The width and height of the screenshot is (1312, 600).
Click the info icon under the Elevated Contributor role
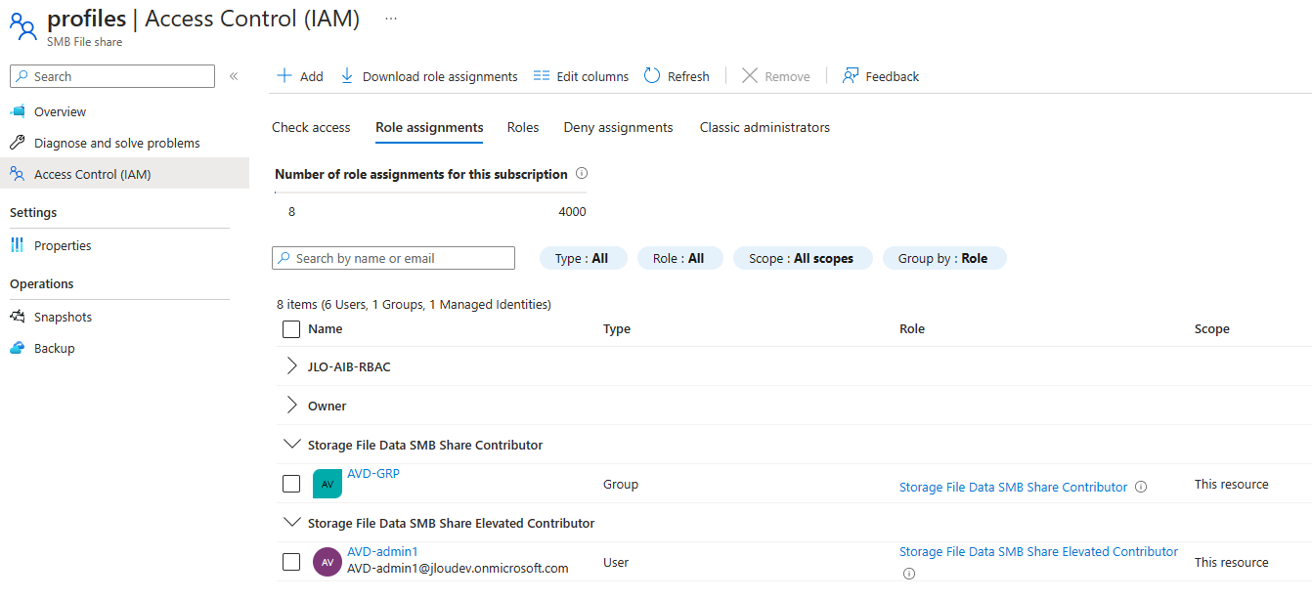tap(908, 574)
